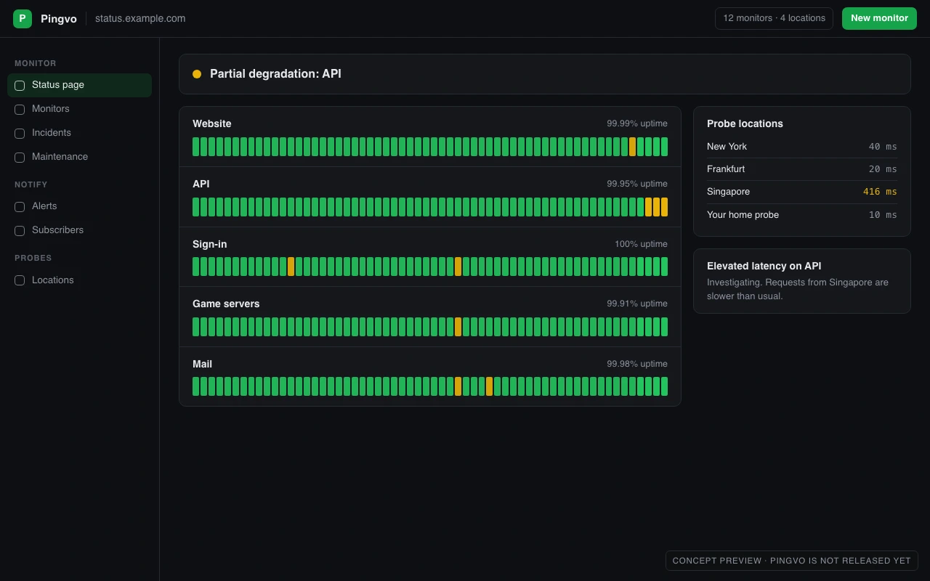
Task: Click the Probe locations heading
Action: [x=745, y=123]
